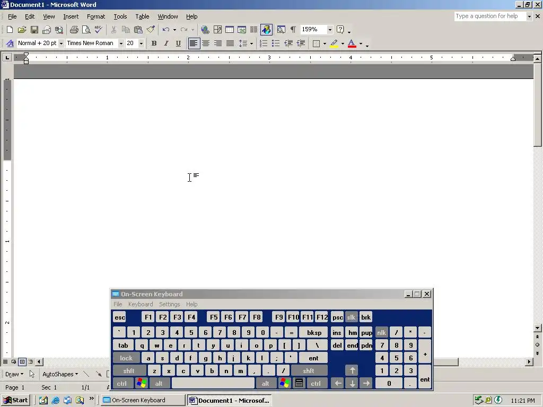Viewport: 543px width, 407px height.
Task: Click the Columns icon
Action: click(254, 30)
